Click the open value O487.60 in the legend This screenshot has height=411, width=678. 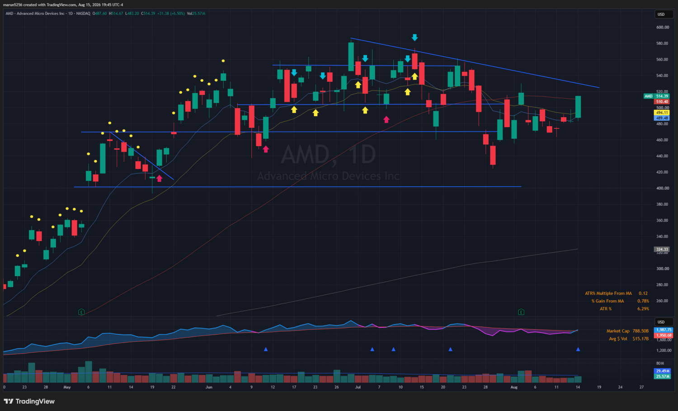click(x=100, y=14)
